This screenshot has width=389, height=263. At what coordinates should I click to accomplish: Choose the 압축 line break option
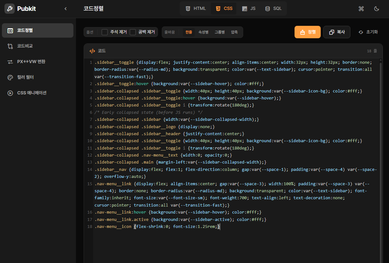[234, 32]
